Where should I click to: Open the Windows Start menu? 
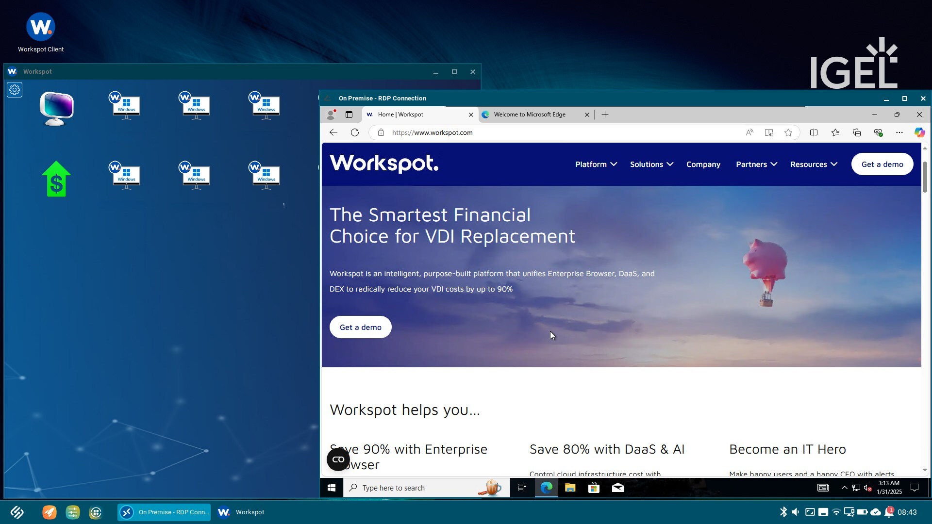331,488
